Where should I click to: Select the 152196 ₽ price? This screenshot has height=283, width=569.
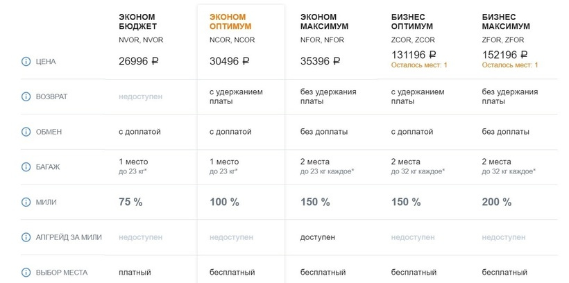pos(504,55)
